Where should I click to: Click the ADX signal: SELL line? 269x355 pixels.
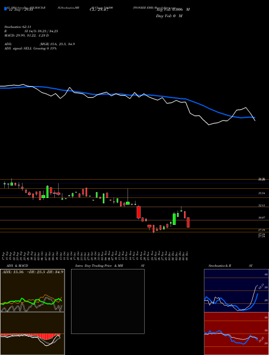click(x=30, y=48)
